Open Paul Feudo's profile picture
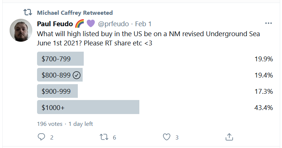 (x=20, y=30)
